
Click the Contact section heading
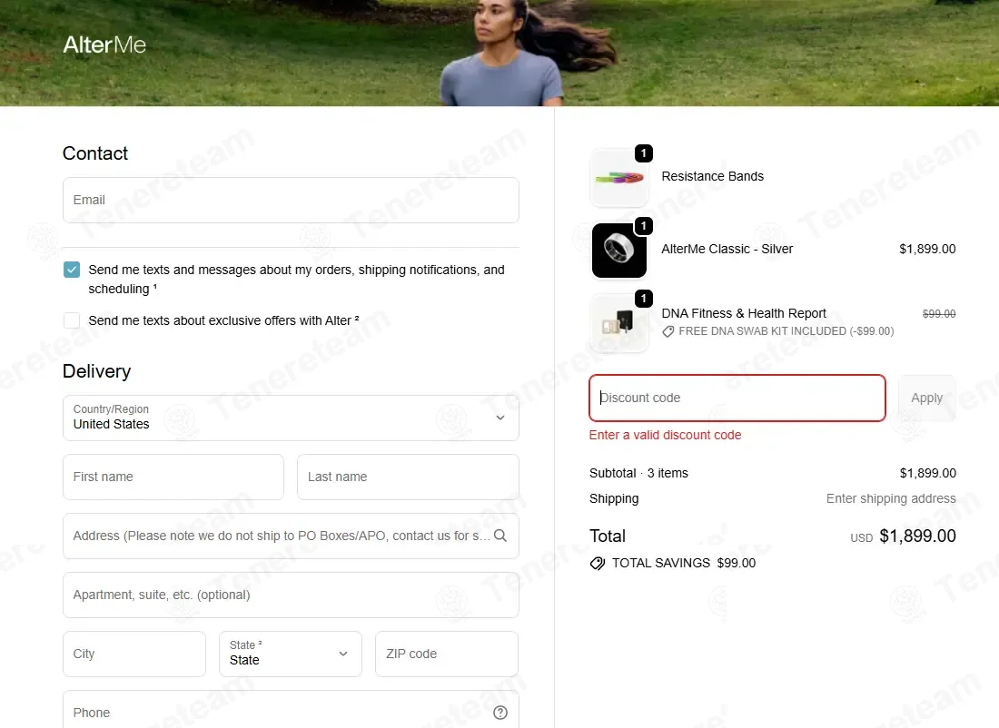pyautogui.click(x=95, y=153)
